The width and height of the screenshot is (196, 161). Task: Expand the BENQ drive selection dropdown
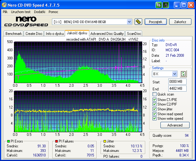tap(129, 22)
